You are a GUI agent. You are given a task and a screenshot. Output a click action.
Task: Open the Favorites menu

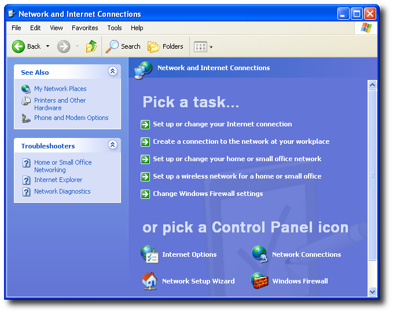85,28
